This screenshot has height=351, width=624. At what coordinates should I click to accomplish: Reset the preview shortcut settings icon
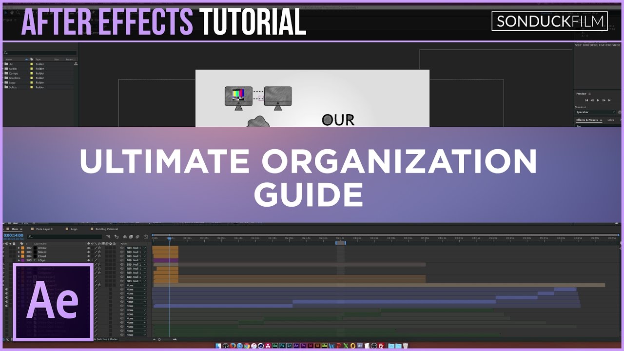pyautogui.click(x=620, y=112)
